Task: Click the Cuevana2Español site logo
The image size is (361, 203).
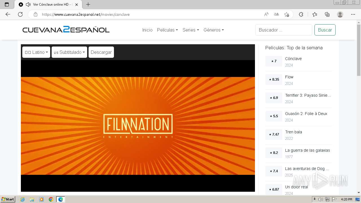Action: (x=66, y=30)
